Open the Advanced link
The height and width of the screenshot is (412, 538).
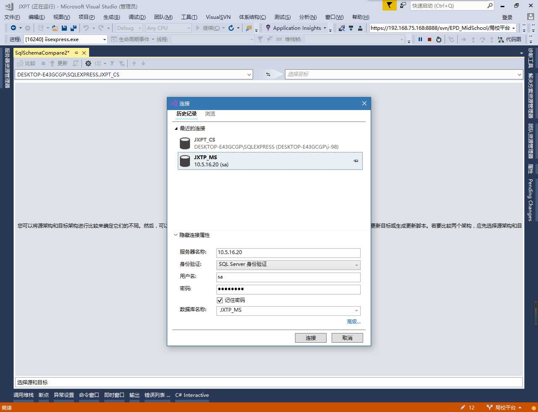tap(353, 322)
